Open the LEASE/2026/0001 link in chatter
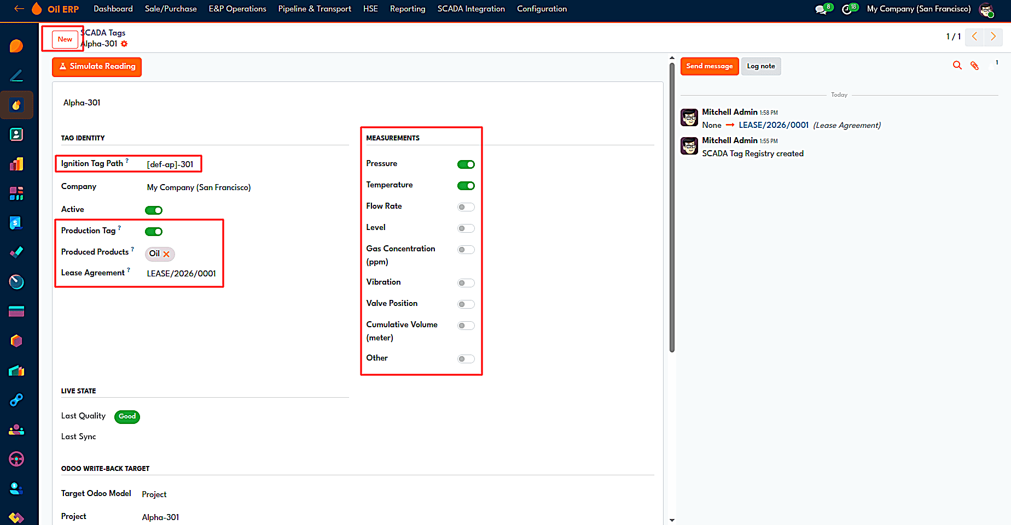This screenshot has height=525, width=1011. point(774,125)
